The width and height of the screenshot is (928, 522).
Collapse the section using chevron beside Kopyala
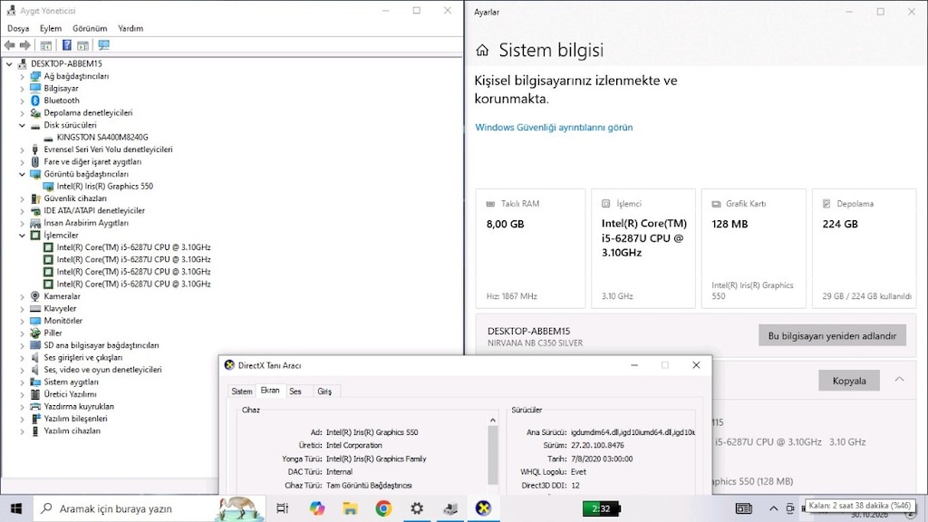[x=900, y=380]
